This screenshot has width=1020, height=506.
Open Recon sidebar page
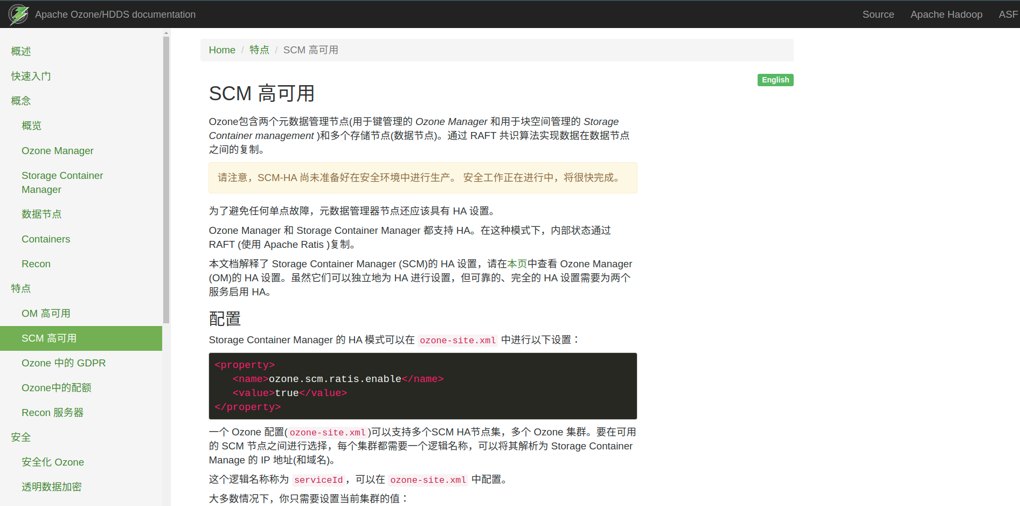point(36,264)
